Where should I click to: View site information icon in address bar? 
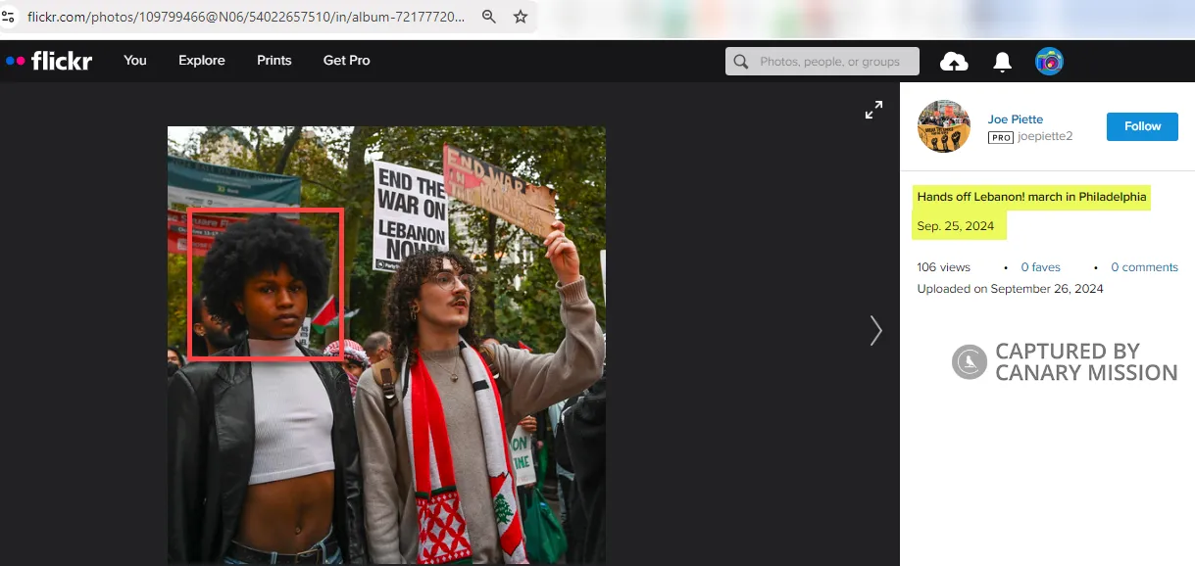click(11, 17)
